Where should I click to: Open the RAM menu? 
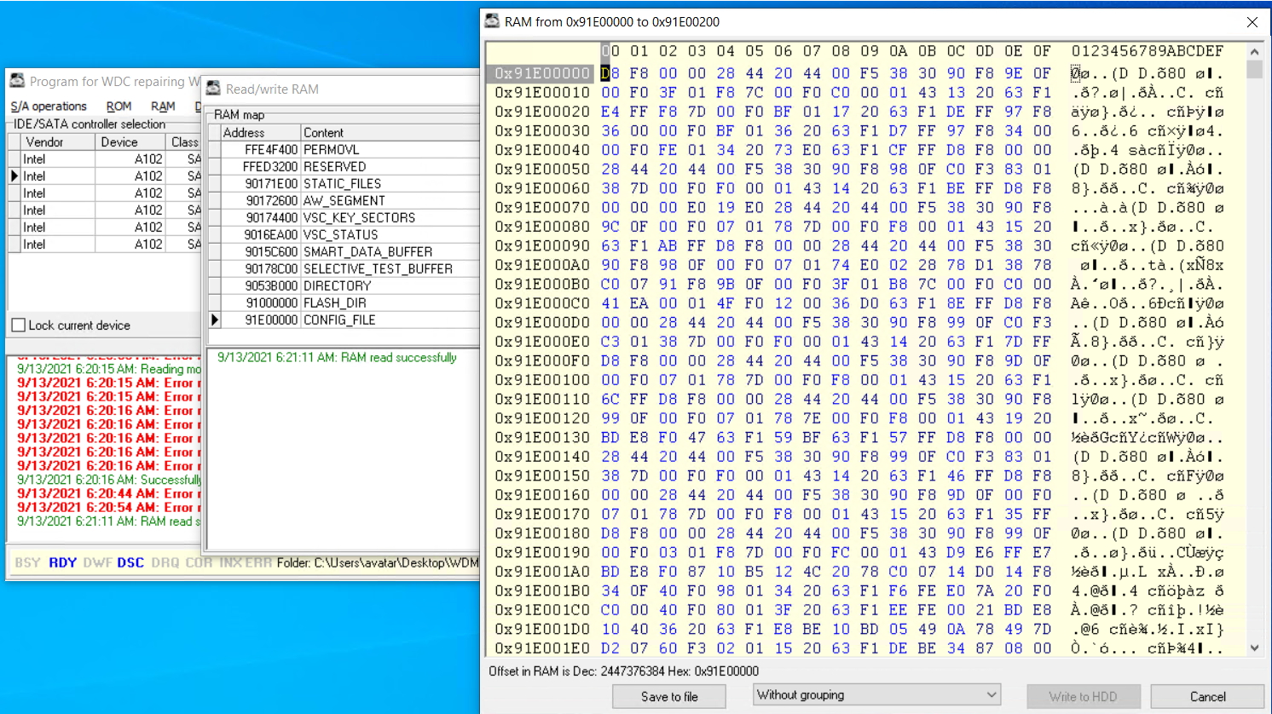click(163, 107)
